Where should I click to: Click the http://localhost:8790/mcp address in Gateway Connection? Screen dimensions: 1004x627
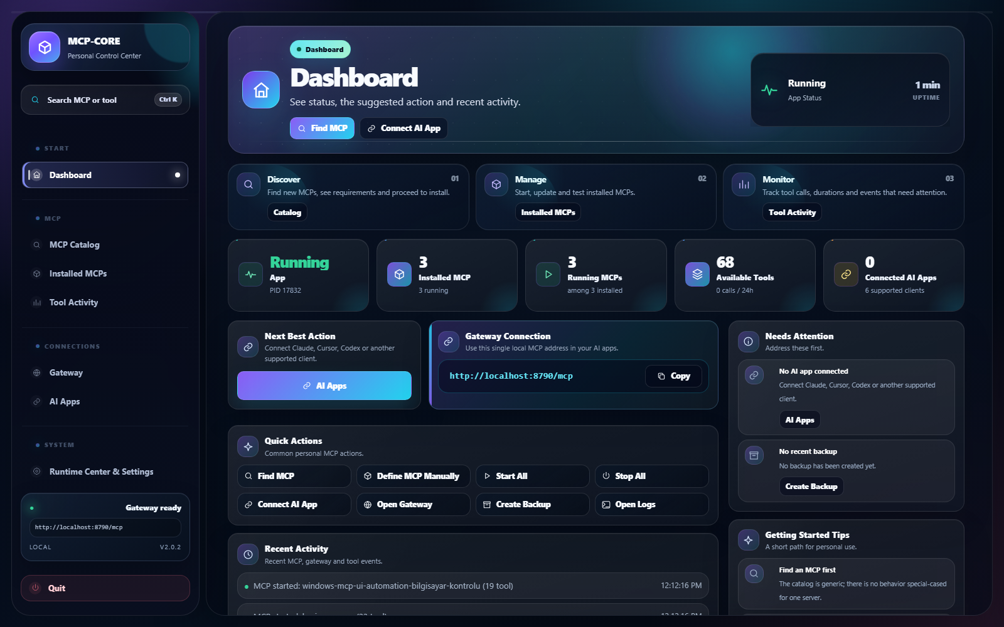click(x=511, y=376)
